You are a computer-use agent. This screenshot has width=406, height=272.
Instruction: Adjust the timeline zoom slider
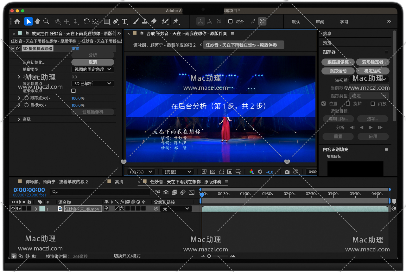pyautogui.click(x=209, y=256)
